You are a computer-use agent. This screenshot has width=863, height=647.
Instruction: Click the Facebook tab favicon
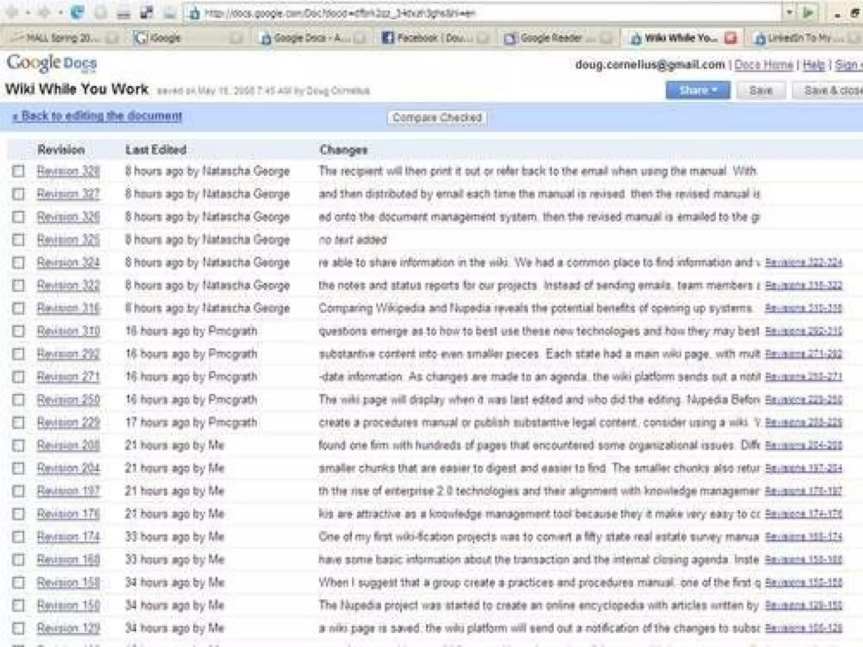[x=387, y=38]
